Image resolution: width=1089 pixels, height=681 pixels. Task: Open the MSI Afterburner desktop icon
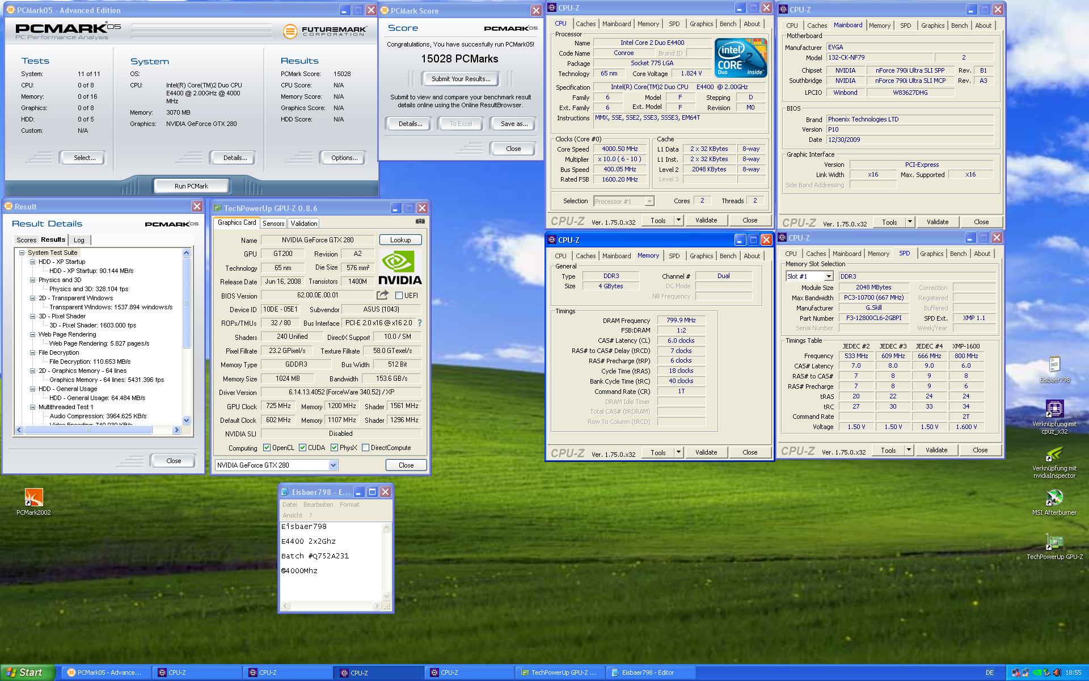pos(1054,502)
